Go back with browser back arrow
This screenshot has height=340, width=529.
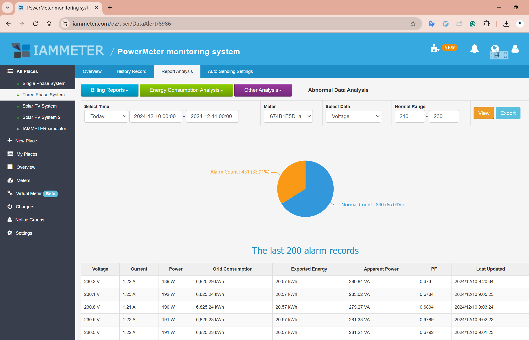click(x=8, y=24)
